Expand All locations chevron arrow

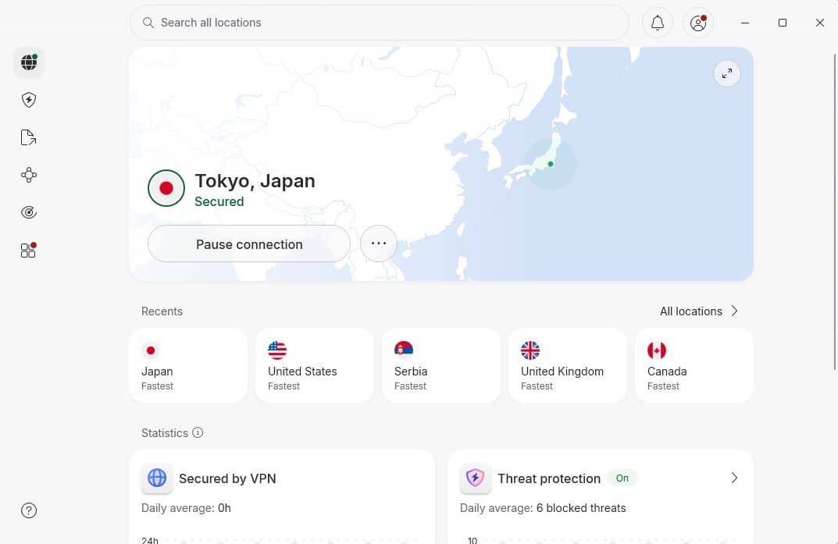[x=734, y=311]
